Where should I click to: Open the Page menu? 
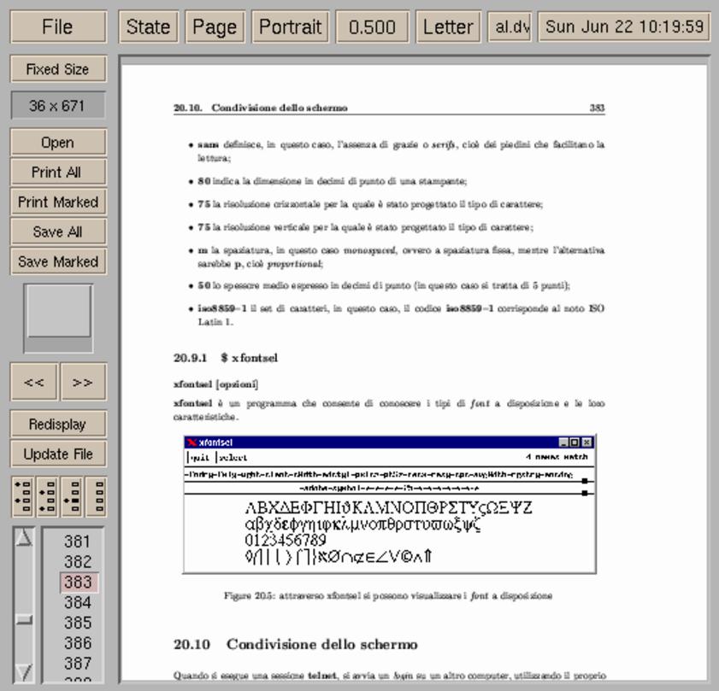pos(215,27)
